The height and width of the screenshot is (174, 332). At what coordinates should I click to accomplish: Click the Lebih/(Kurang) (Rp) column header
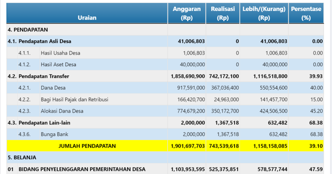point(264,13)
